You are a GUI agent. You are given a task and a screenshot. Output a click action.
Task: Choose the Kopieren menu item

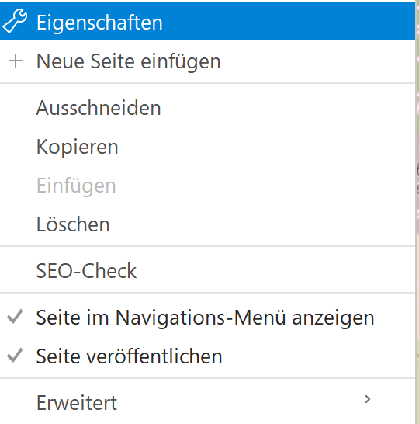[x=207, y=147]
